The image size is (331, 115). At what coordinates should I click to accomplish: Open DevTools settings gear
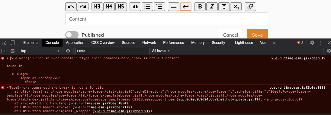[312, 43]
